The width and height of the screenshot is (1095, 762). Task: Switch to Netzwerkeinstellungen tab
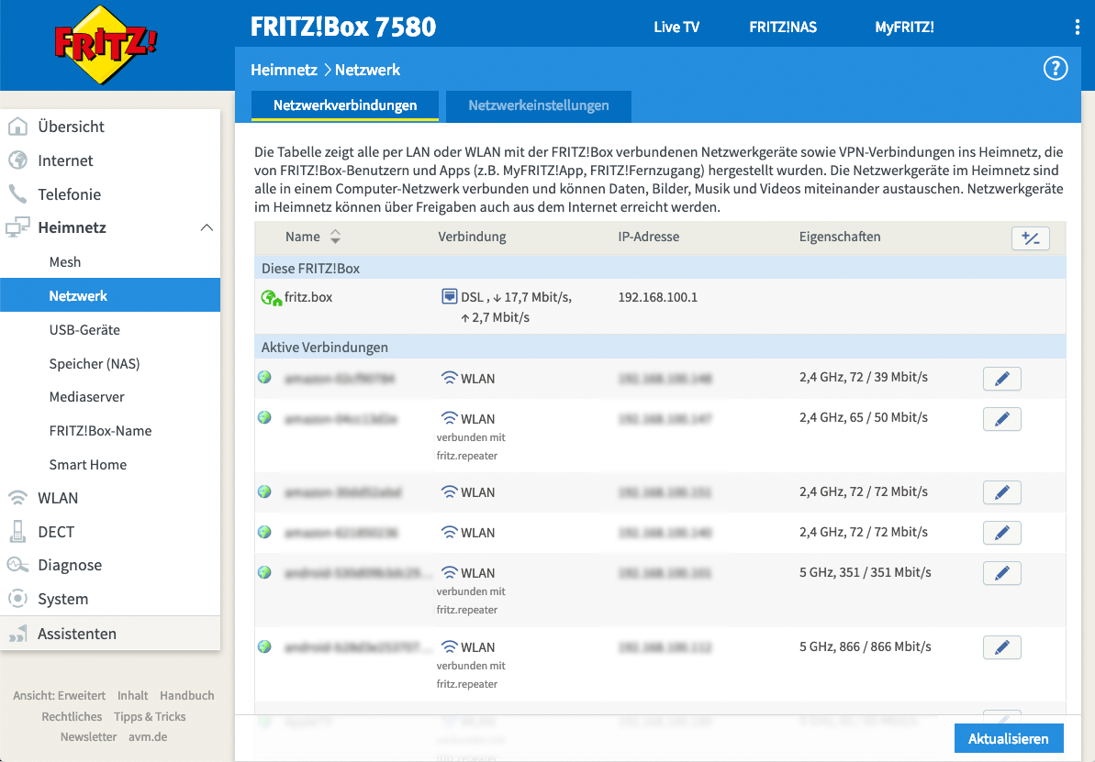click(539, 105)
